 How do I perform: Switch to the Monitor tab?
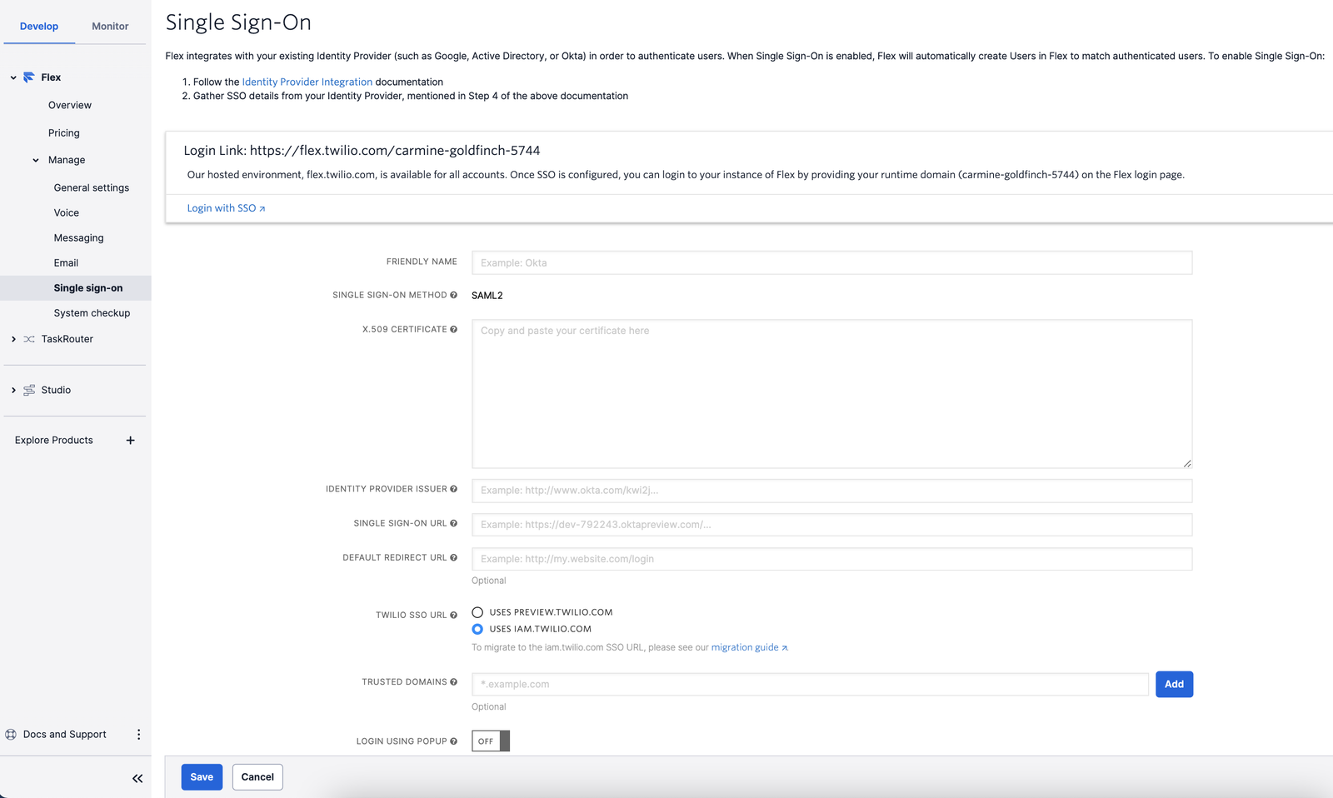pos(109,26)
